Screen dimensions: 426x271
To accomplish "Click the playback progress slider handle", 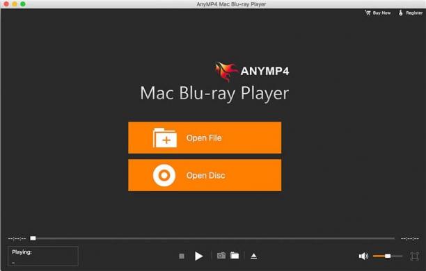I will pos(33,238).
